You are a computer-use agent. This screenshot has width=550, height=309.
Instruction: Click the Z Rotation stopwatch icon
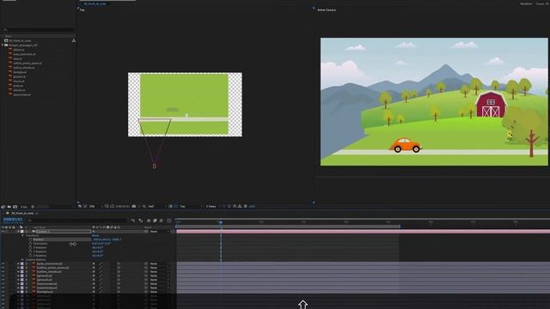click(31, 256)
